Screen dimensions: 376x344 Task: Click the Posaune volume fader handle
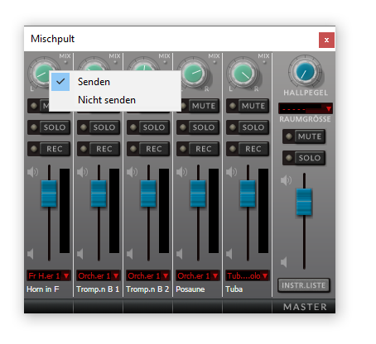198,193
